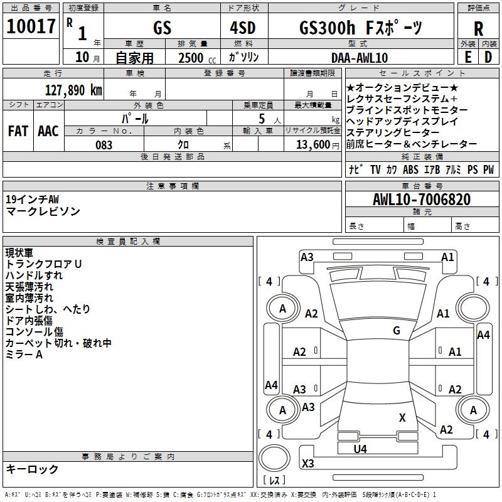This screenshot has height=502, width=502.
Task: Click inspector note ハンドルすれ
Action: tap(34, 275)
